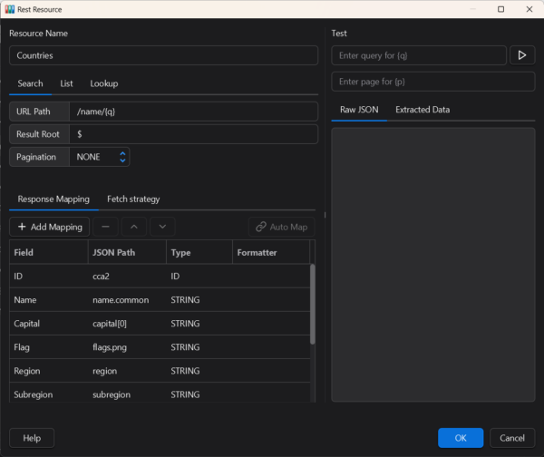Open Help for this dialog
Image resolution: width=544 pixels, height=457 pixels.
click(32, 438)
